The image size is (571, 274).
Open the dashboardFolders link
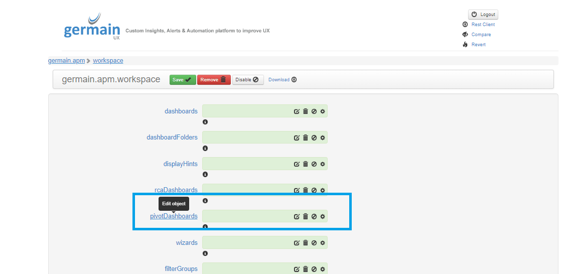click(172, 138)
